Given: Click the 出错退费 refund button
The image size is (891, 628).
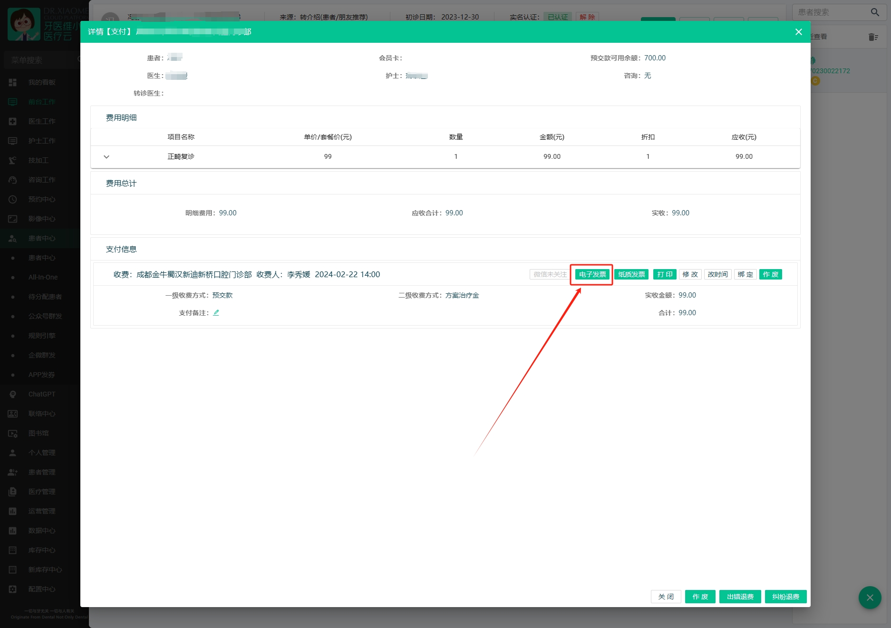Looking at the screenshot, I should pos(740,597).
